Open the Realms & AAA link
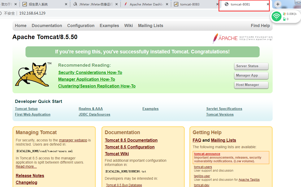 (x=91, y=109)
